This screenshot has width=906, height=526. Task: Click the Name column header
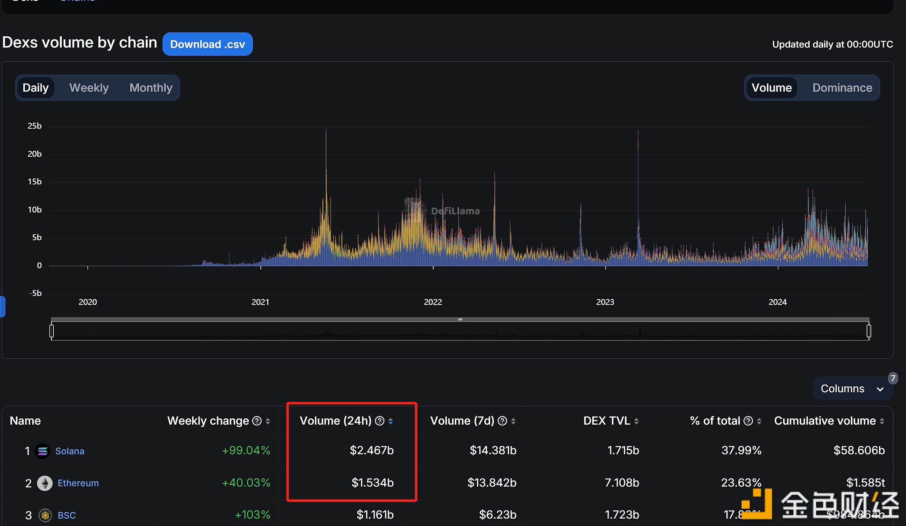[x=25, y=421]
